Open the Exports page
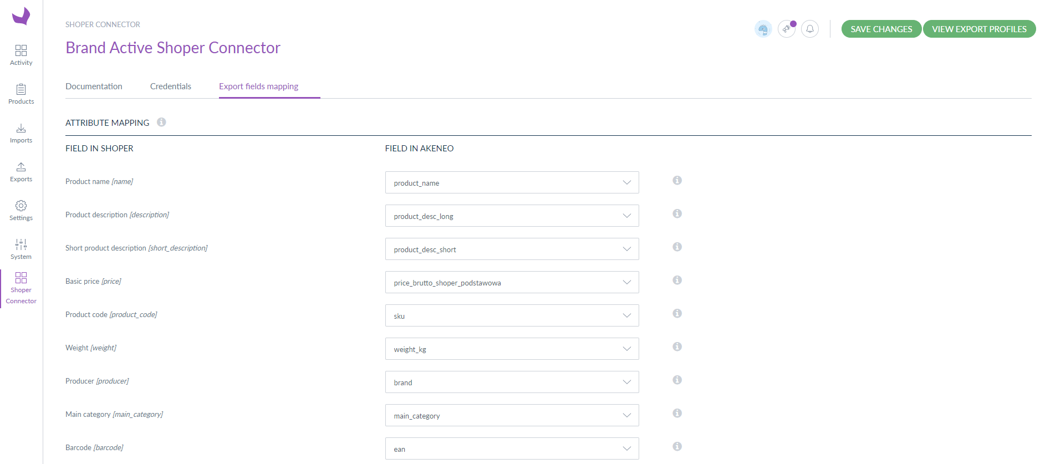 [x=21, y=172]
